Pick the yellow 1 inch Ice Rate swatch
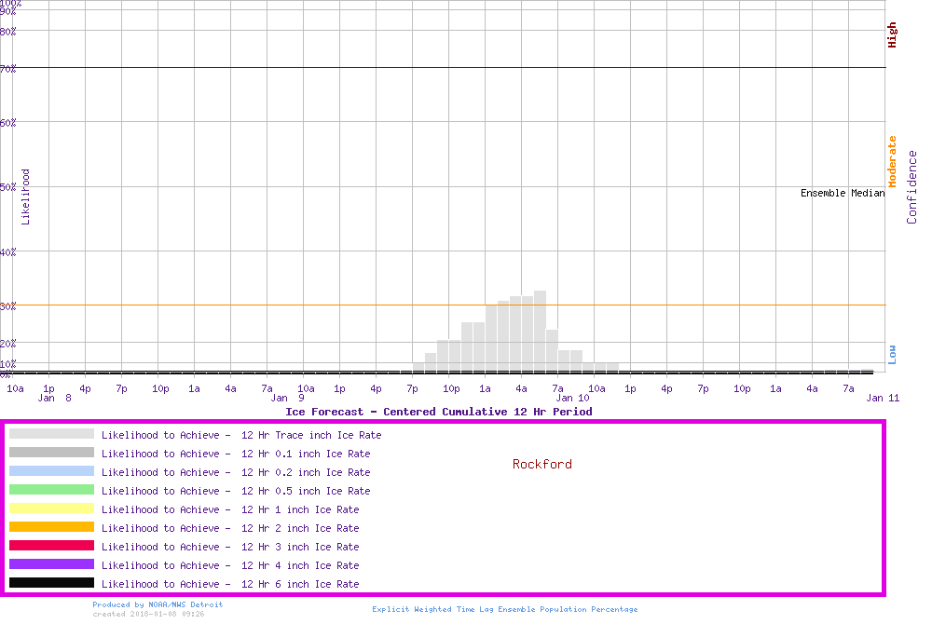This screenshot has height=624, width=932. (51, 509)
